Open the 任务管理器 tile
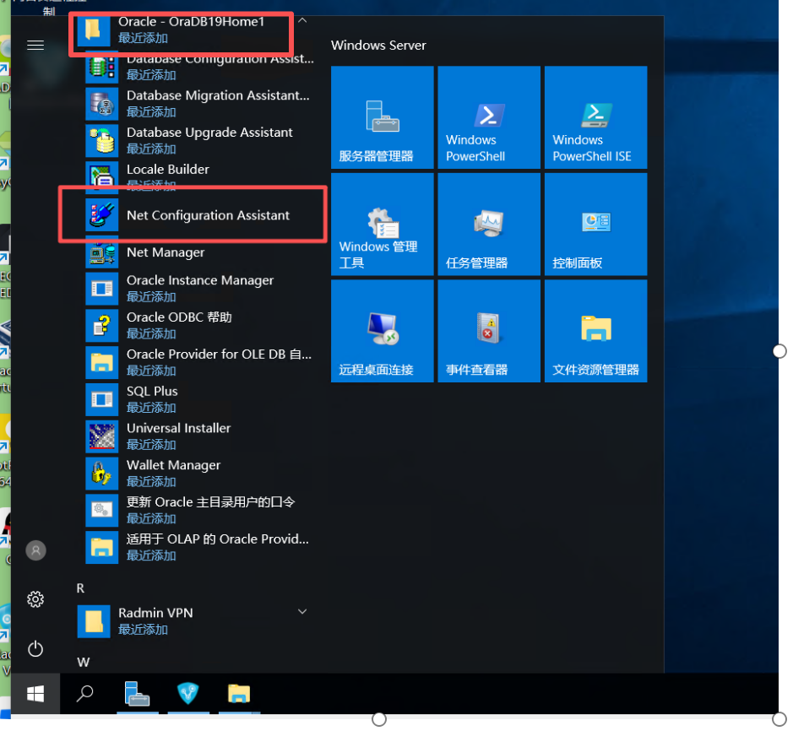Screen dimensions: 793x742 pyautogui.click(x=489, y=225)
